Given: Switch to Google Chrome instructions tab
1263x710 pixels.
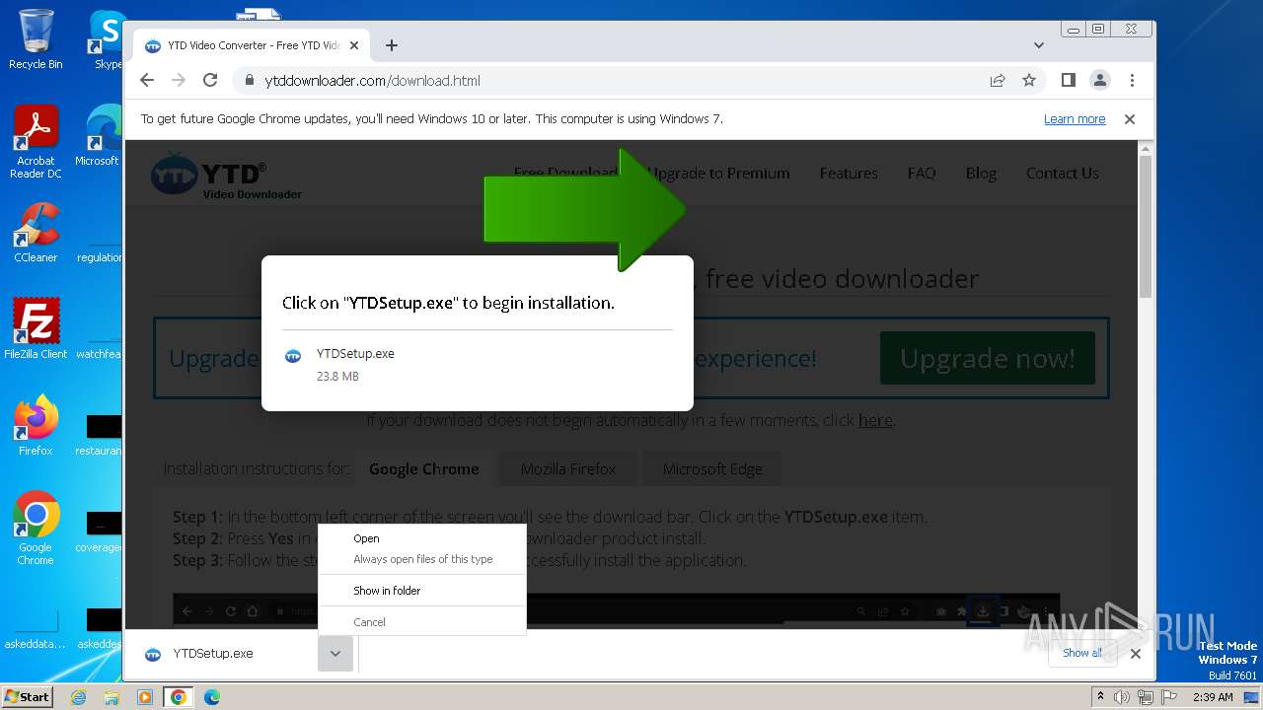Looking at the screenshot, I should coord(424,469).
